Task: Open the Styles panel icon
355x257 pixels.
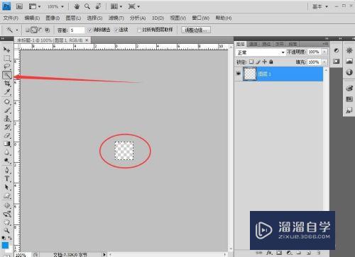Action: tap(349, 110)
